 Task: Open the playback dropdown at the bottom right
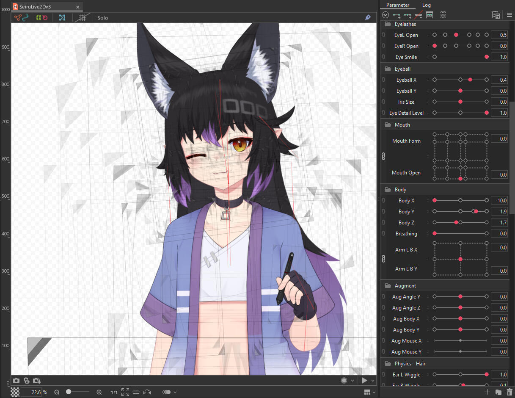pos(372,380)
